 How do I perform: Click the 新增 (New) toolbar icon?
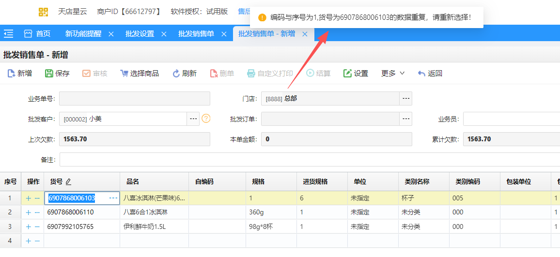coord(11,74)
